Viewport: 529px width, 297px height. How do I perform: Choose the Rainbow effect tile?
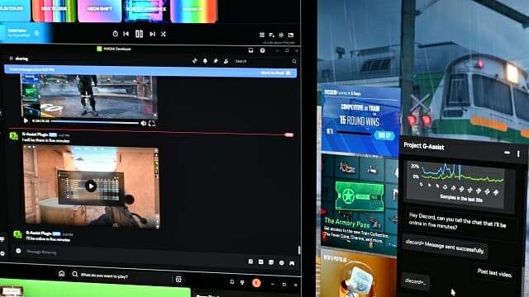pyautogui.click(x=193, y=11)
